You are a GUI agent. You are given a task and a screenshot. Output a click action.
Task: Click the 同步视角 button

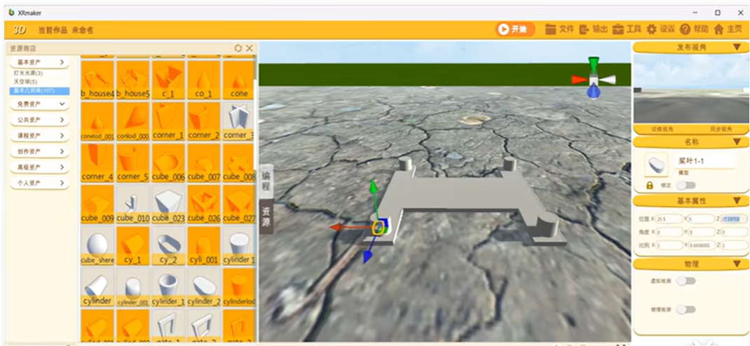(721, 130)
